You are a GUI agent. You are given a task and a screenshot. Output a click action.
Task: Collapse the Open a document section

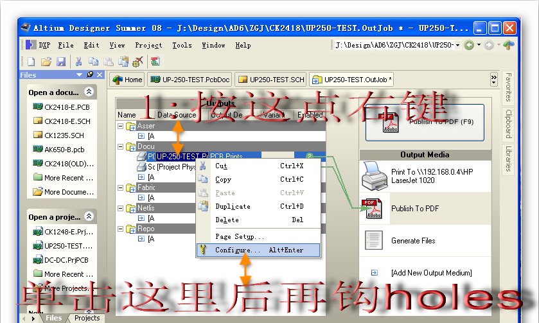point(89,92)
